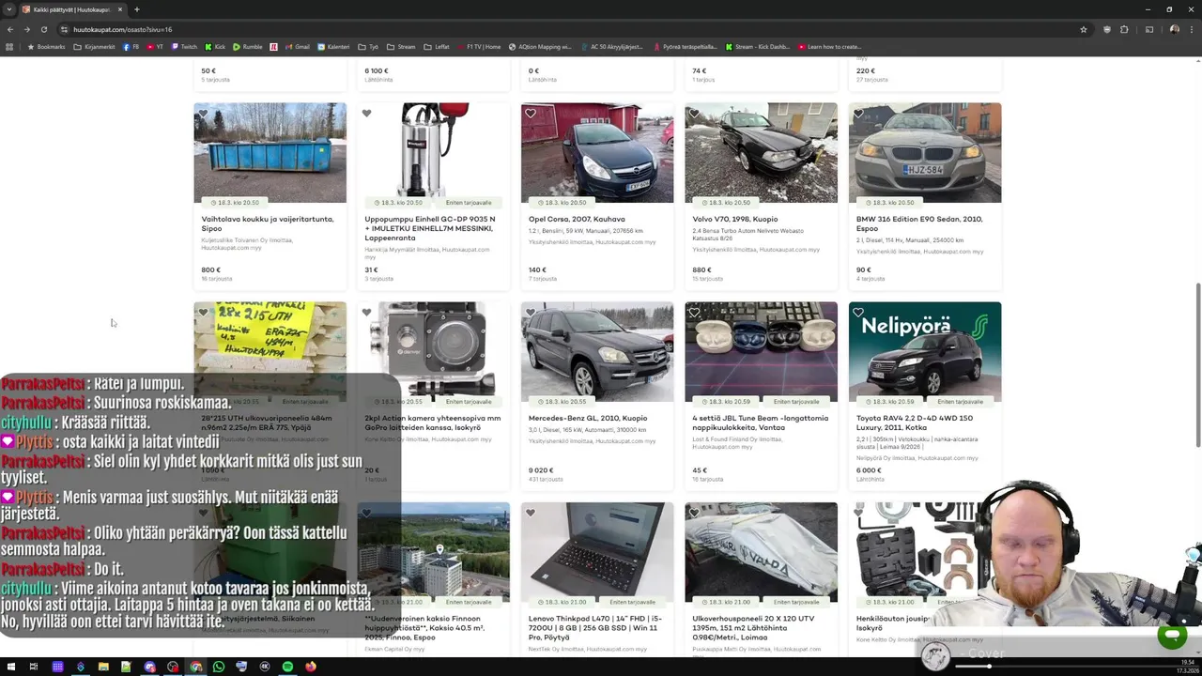Viewport: 1202px width, 676px height.
Task: Favorite the Lenovo Thinkpad L470 listing
Action: tap(531, 513)
